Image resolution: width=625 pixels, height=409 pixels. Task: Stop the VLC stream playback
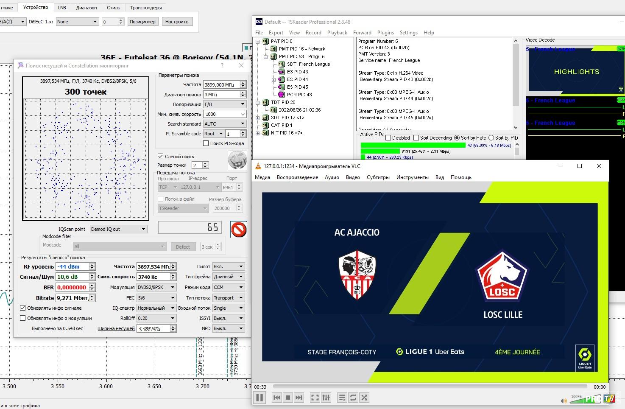click(x=288, y=398)
